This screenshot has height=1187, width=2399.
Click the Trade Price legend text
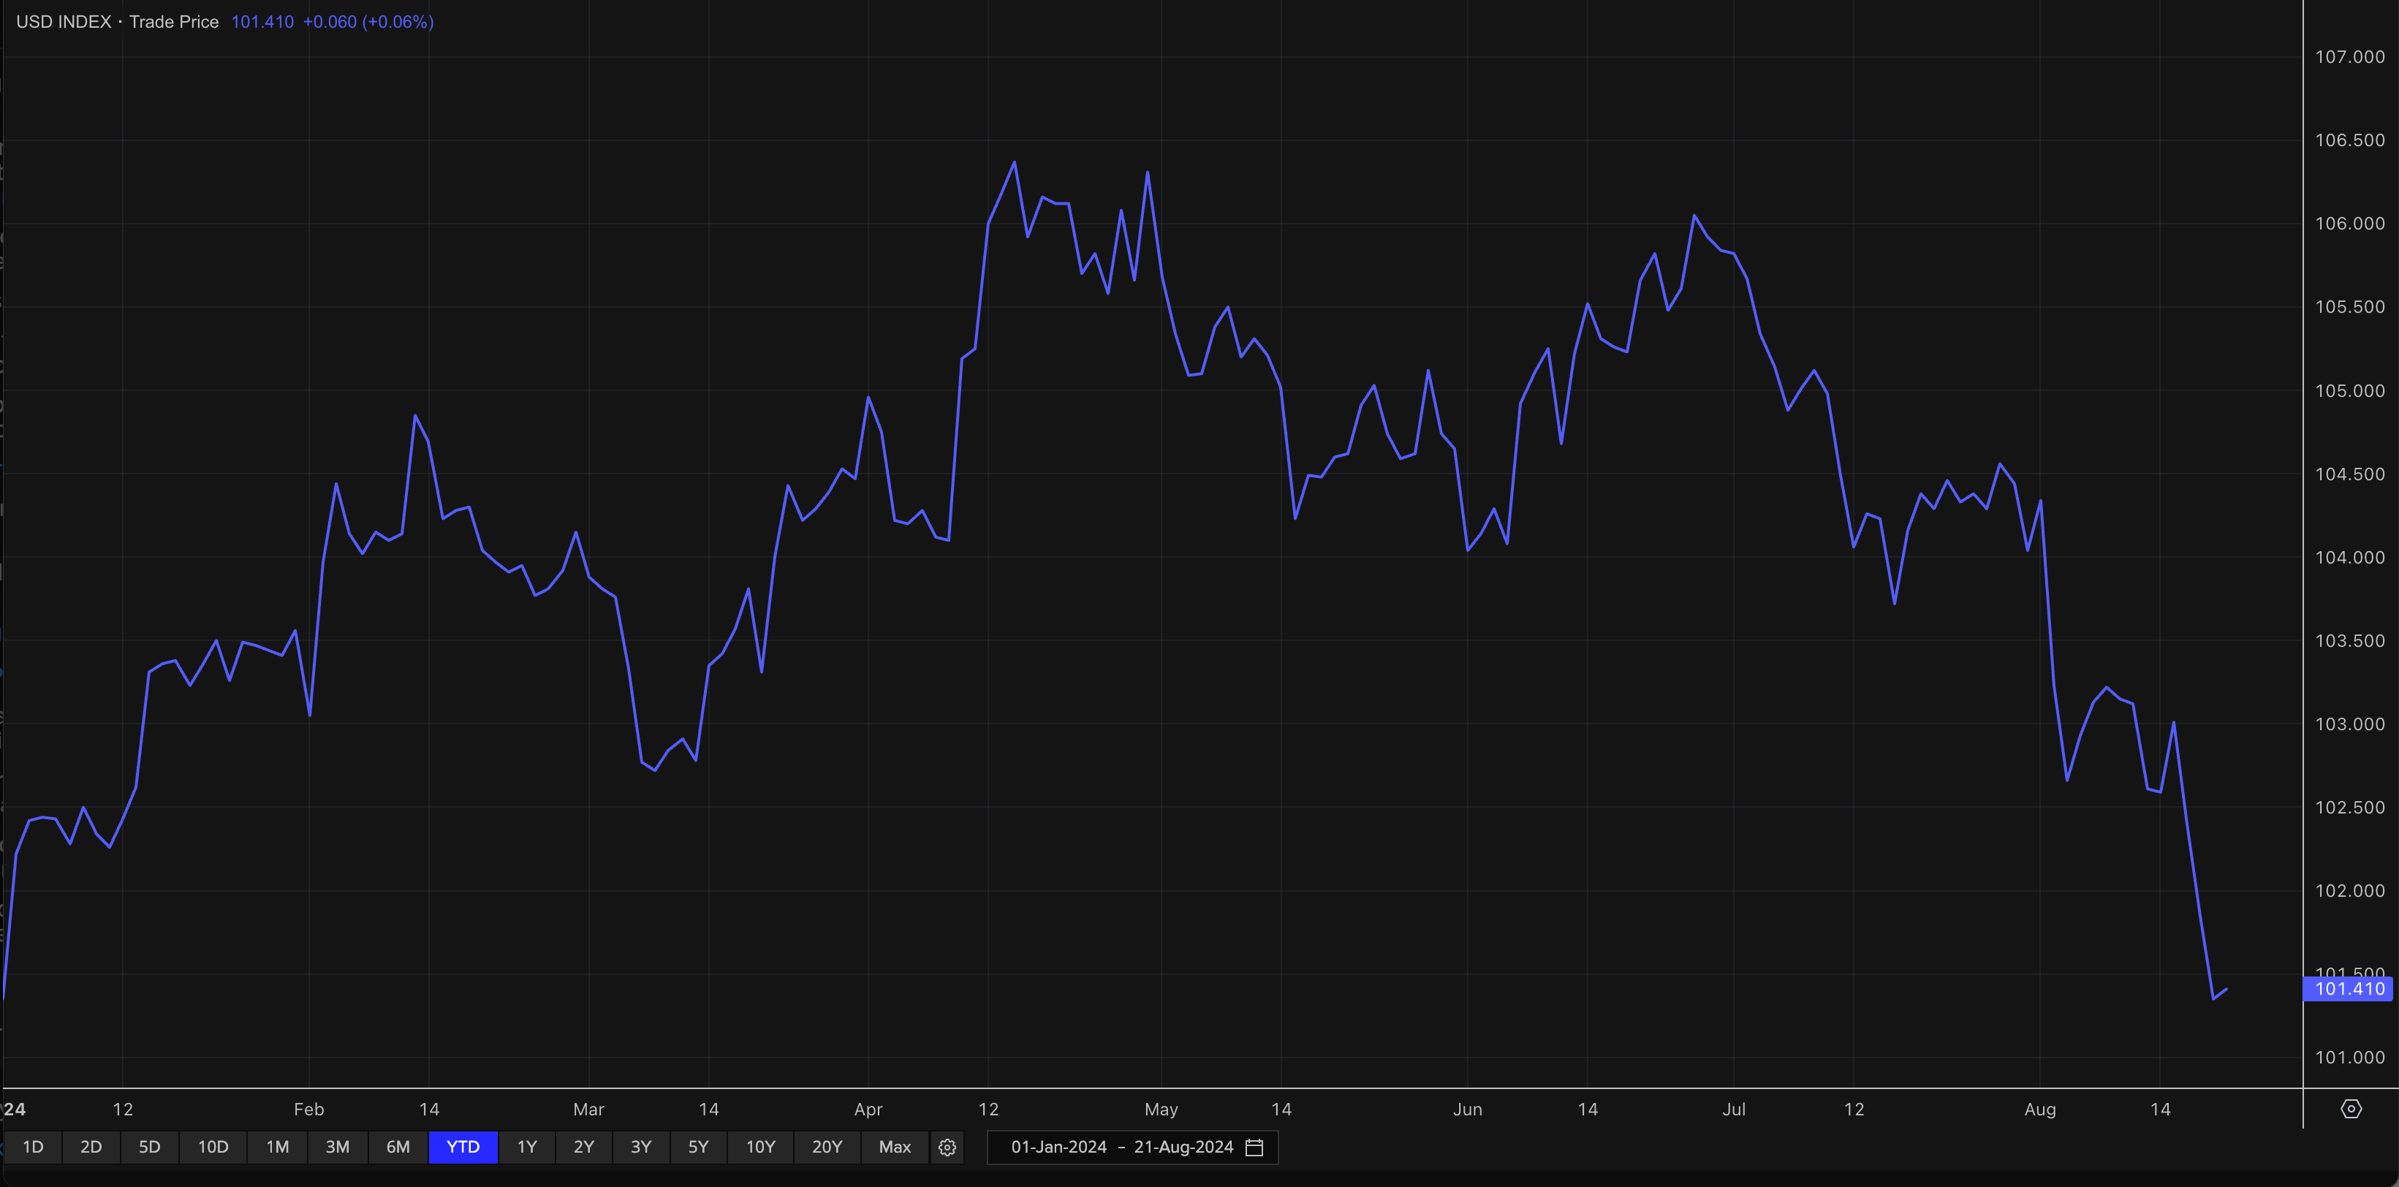pyautogui.click(x=174, y=21)
